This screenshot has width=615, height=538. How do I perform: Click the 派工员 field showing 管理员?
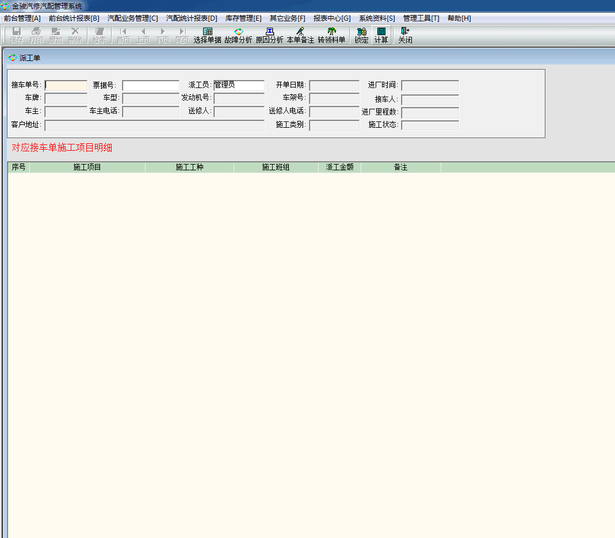coord(239,85)
